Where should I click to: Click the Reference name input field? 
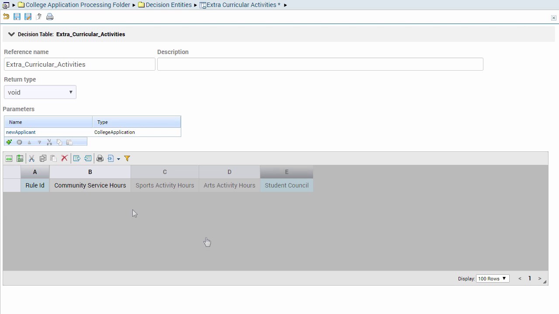pos(79,64)
